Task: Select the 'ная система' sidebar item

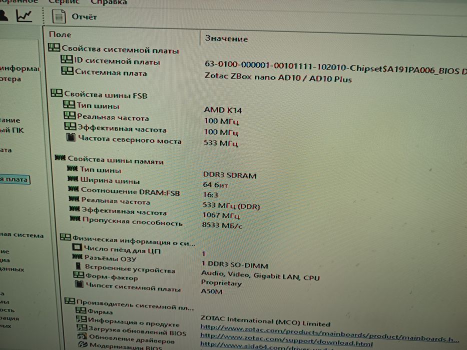Action: (22, 235)
